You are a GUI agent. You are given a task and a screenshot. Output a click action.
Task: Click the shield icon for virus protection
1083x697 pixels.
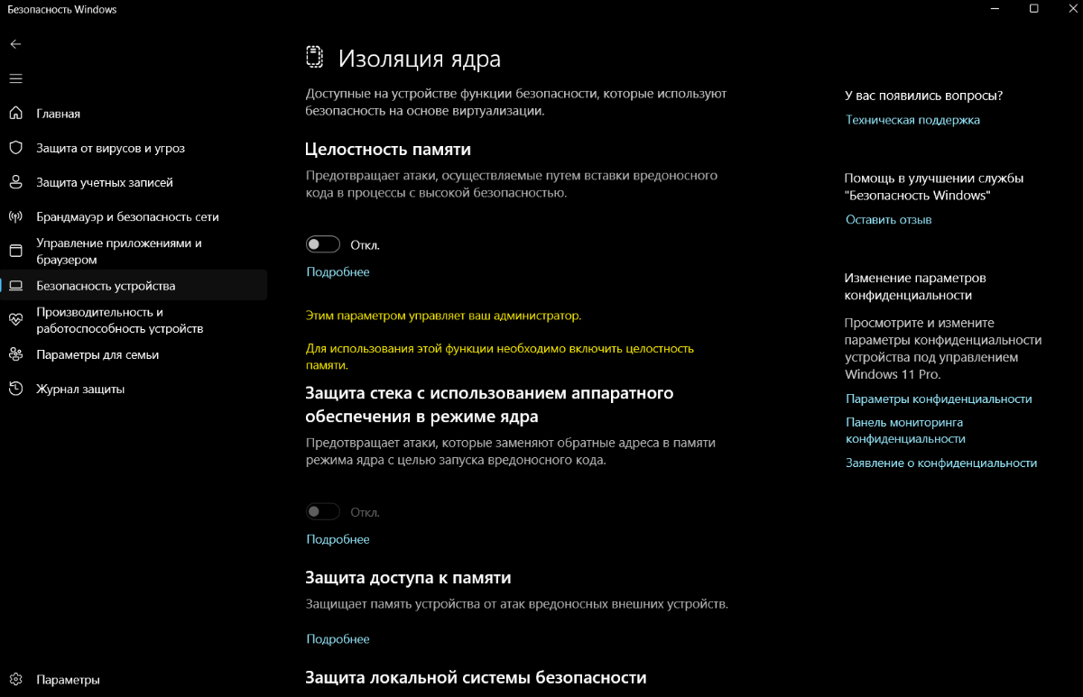pos(15,148)
